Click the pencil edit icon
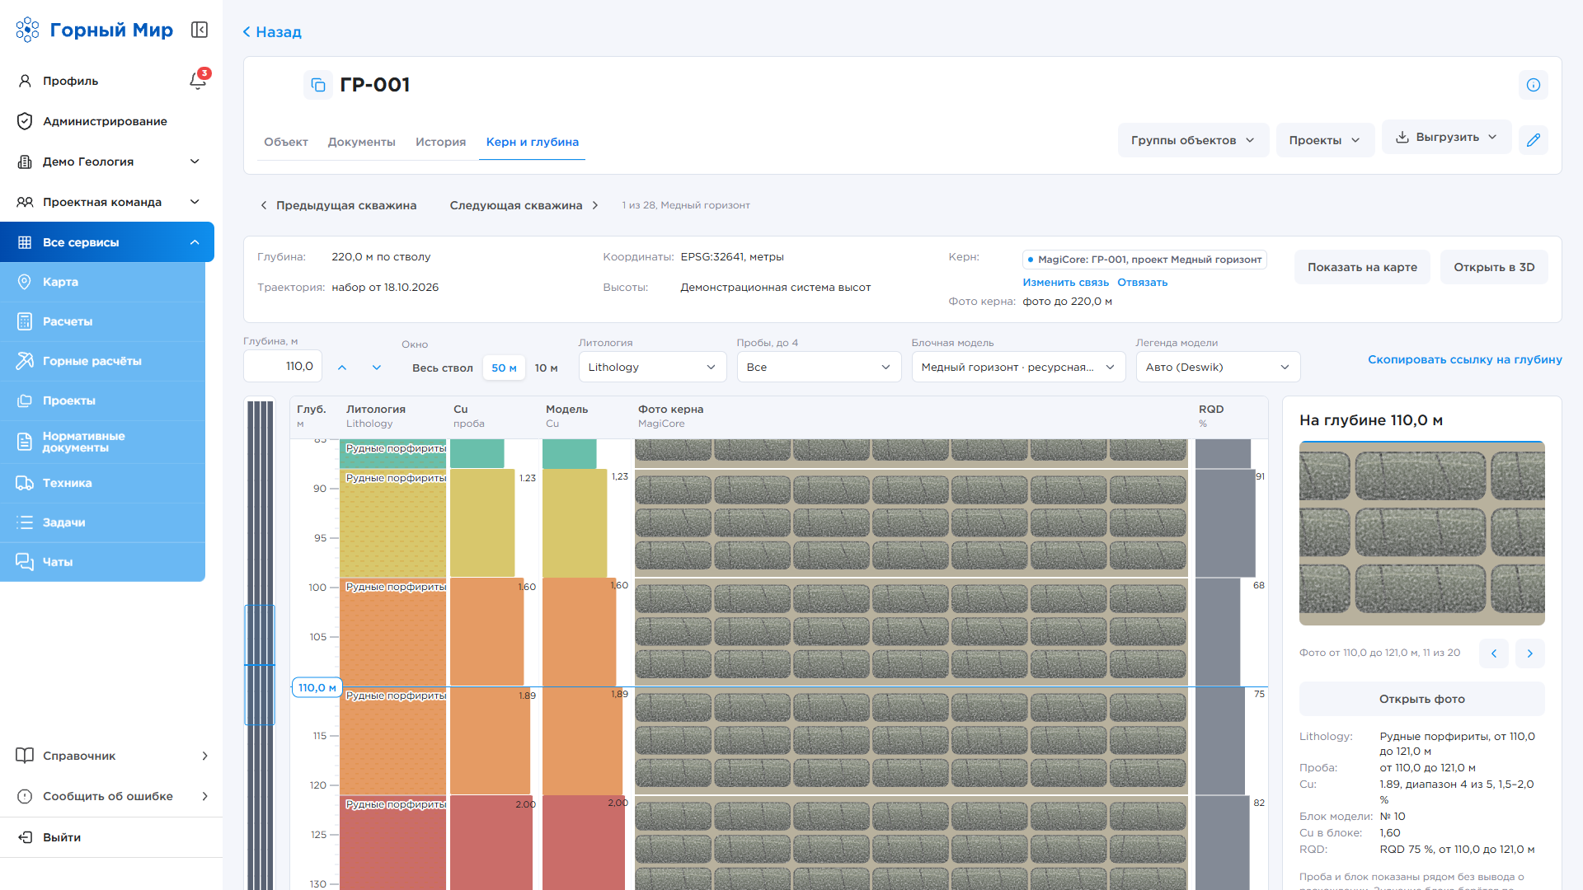 [x=1533, y=140]
